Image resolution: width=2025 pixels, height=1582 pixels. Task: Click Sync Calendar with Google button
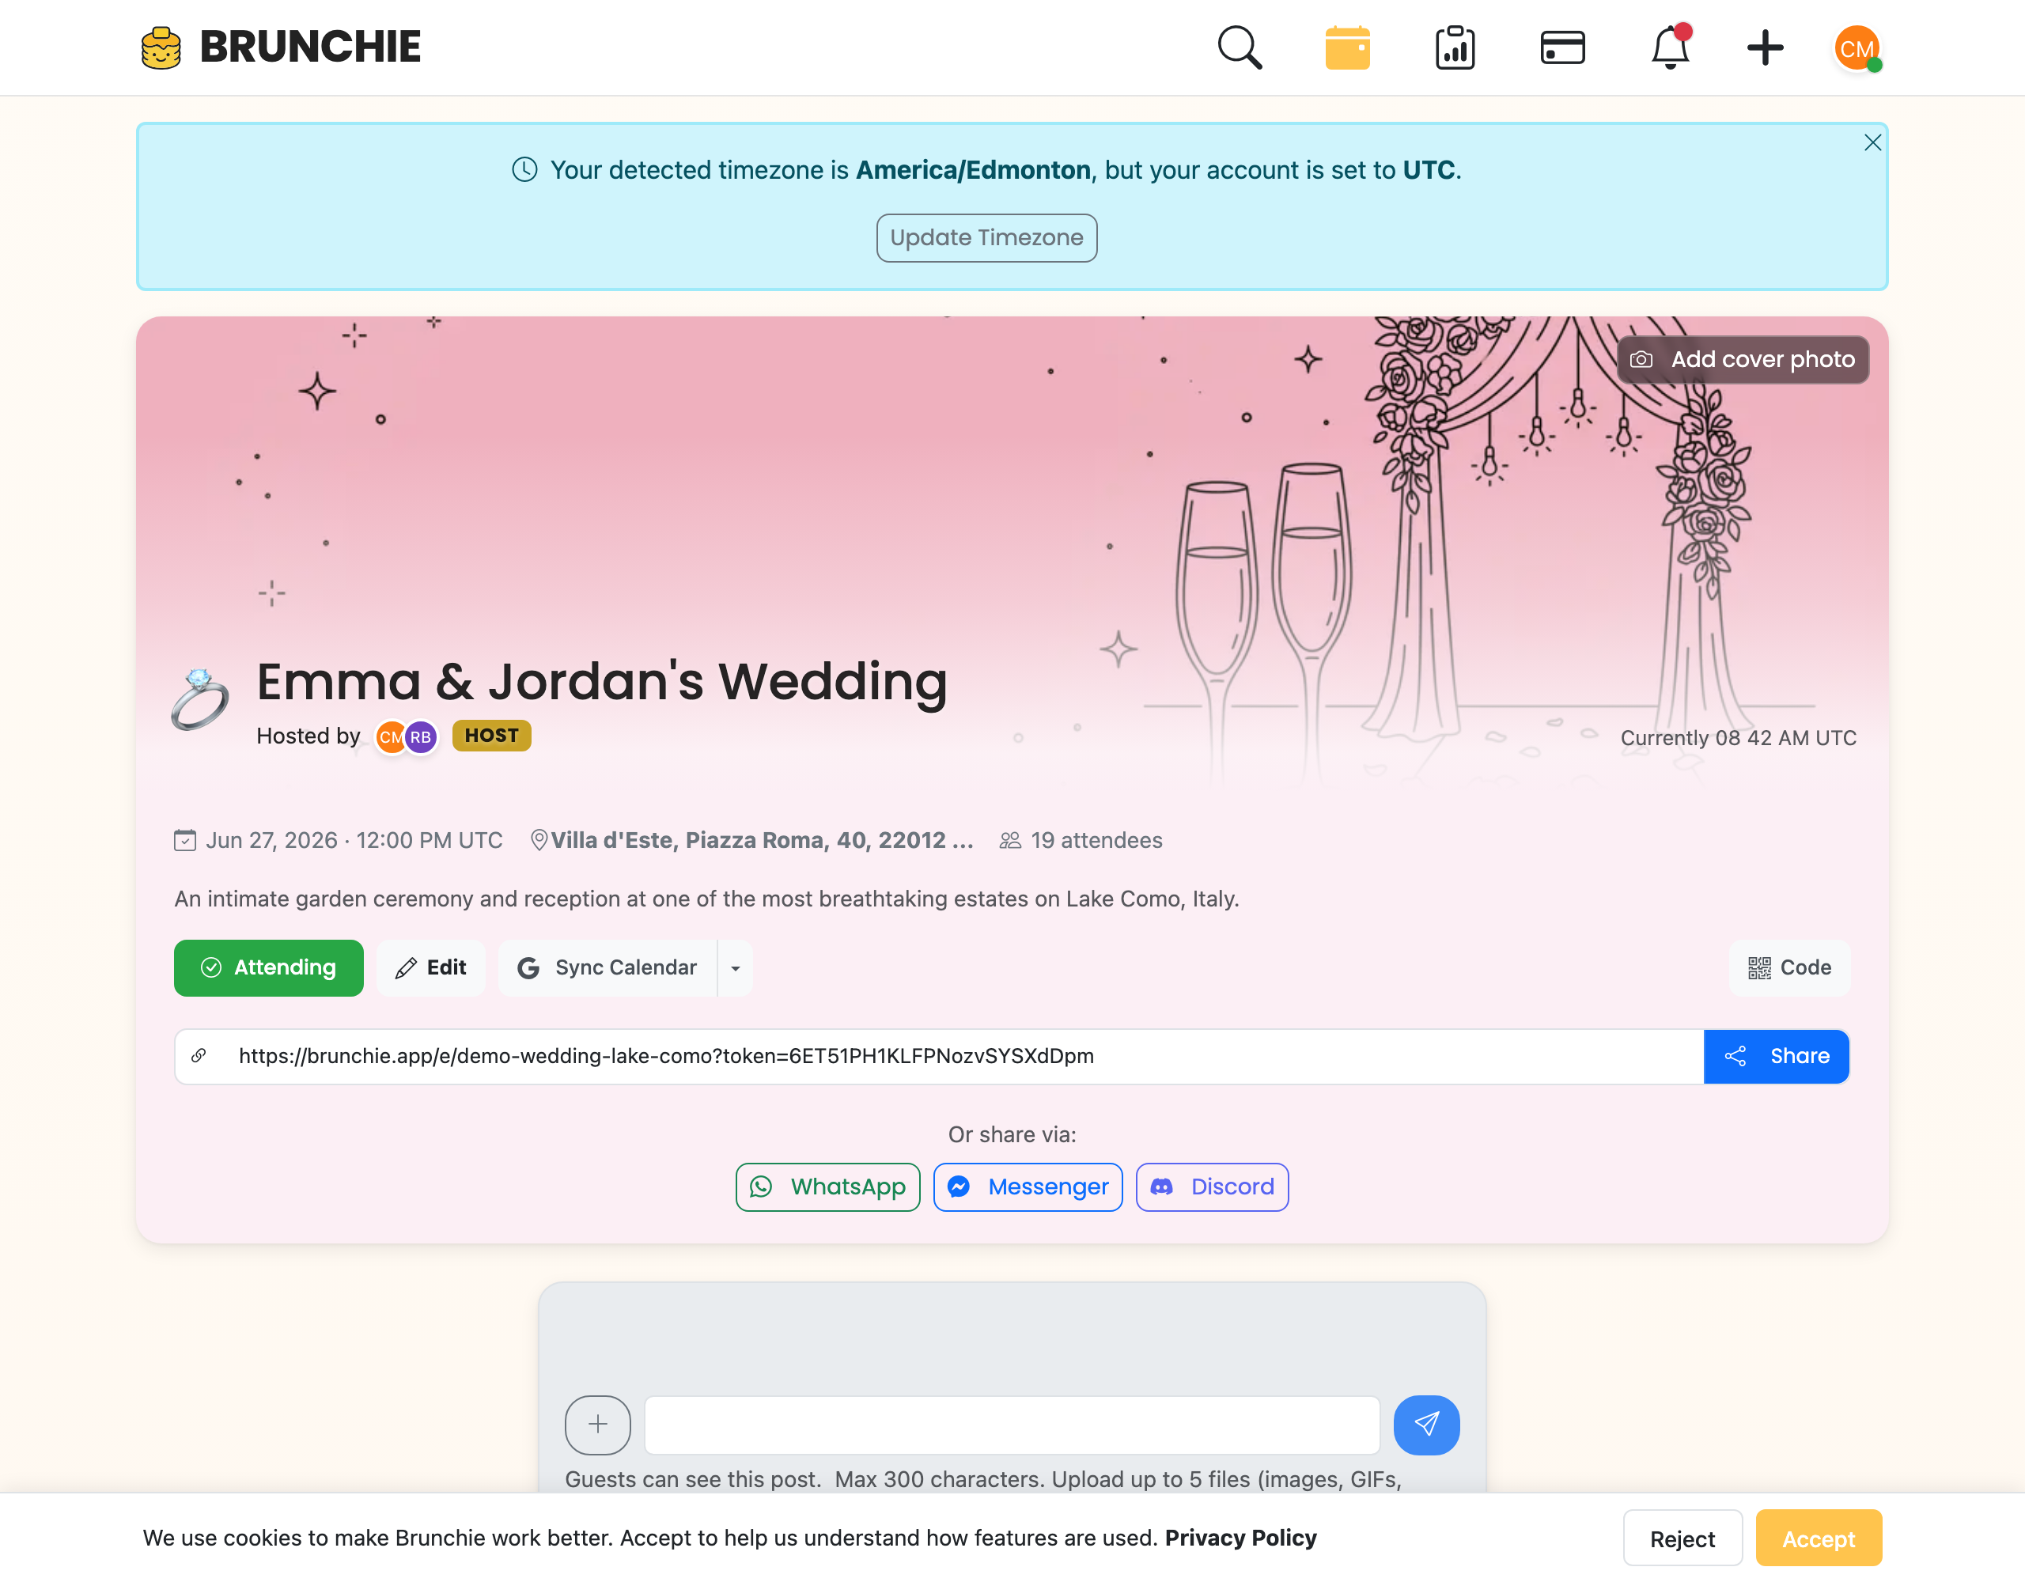coord(607,968)
